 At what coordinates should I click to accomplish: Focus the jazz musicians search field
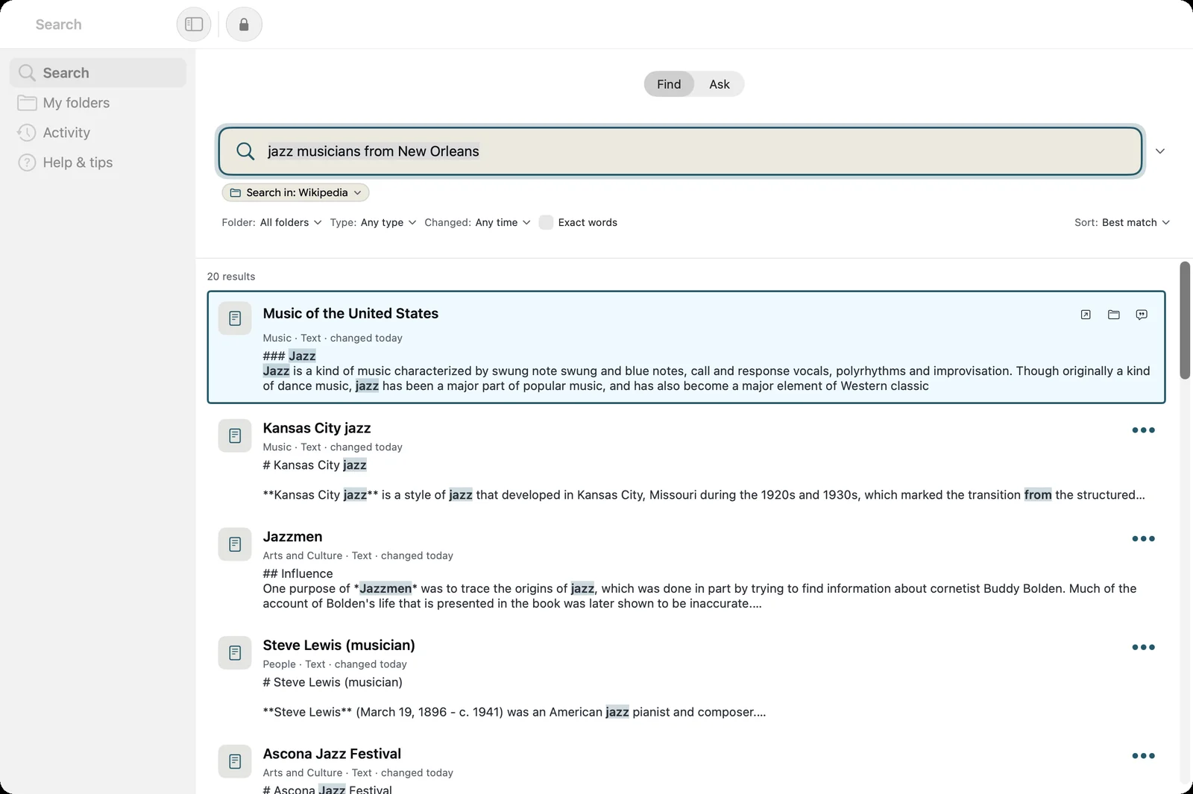point(680,151)
